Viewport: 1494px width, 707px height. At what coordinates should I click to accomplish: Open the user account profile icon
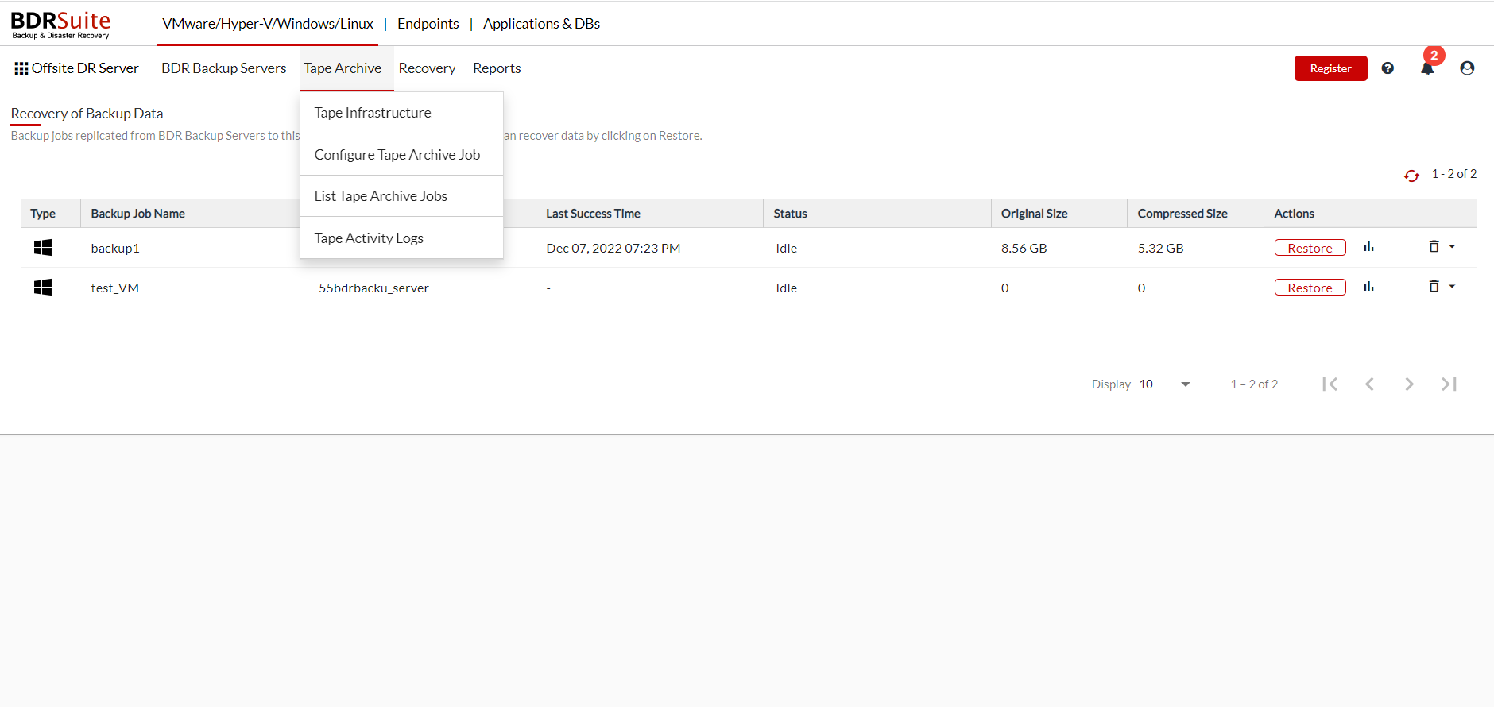[1467, 68]
